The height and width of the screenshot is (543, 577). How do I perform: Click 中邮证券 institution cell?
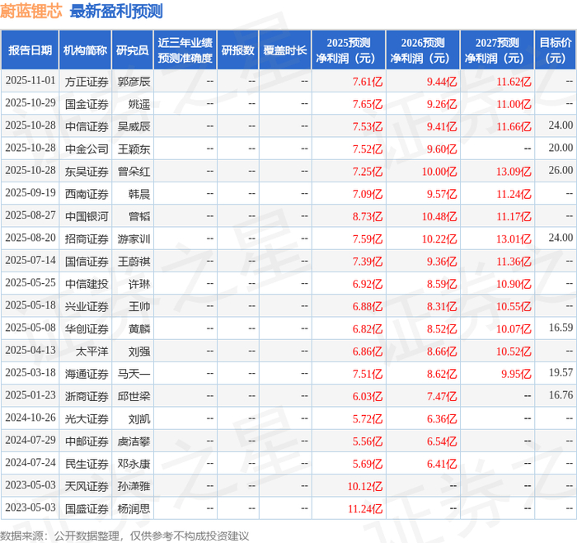87,441
